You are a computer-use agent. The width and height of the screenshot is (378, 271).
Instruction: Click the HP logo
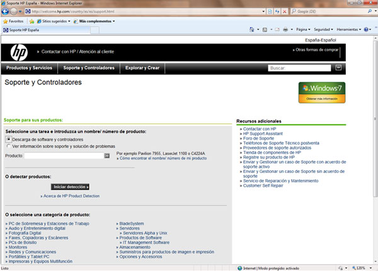tap(19, 52)
